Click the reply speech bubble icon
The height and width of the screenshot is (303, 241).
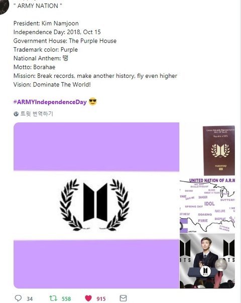coord(18,298)
